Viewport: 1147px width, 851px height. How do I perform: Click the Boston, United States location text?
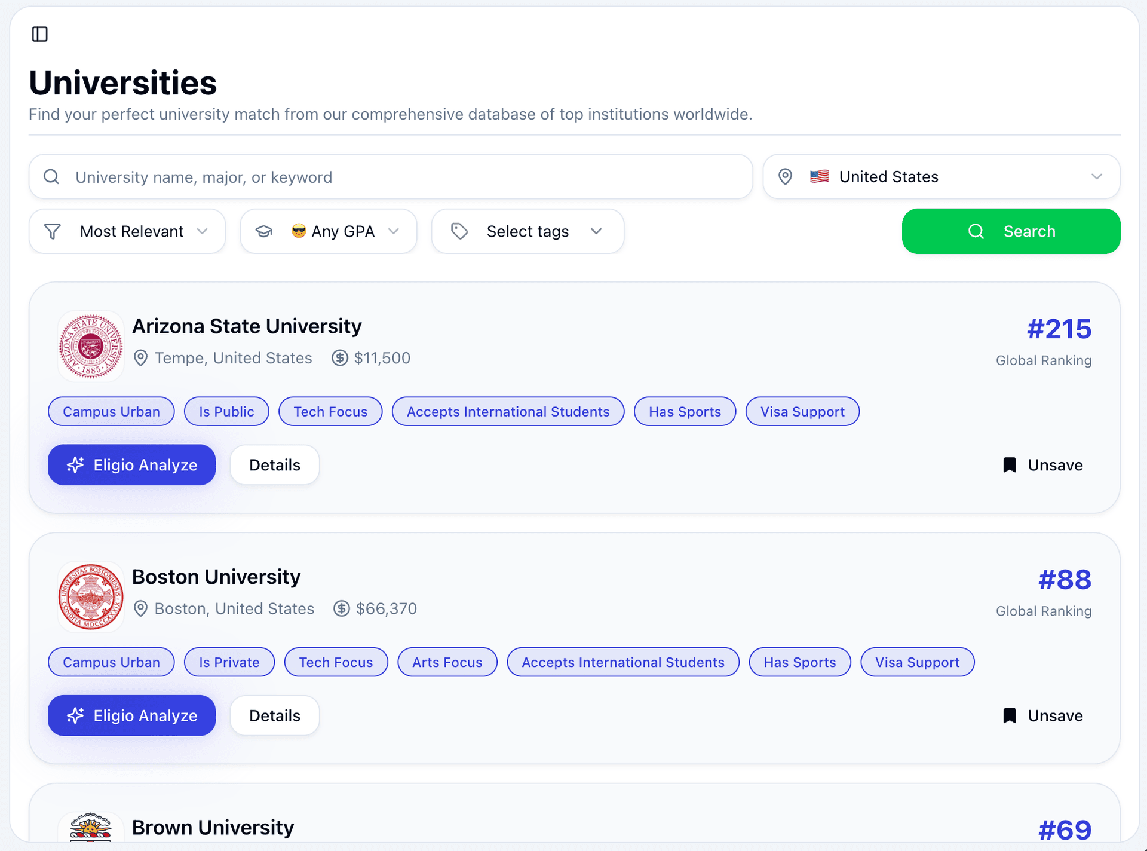coord(234,609)
